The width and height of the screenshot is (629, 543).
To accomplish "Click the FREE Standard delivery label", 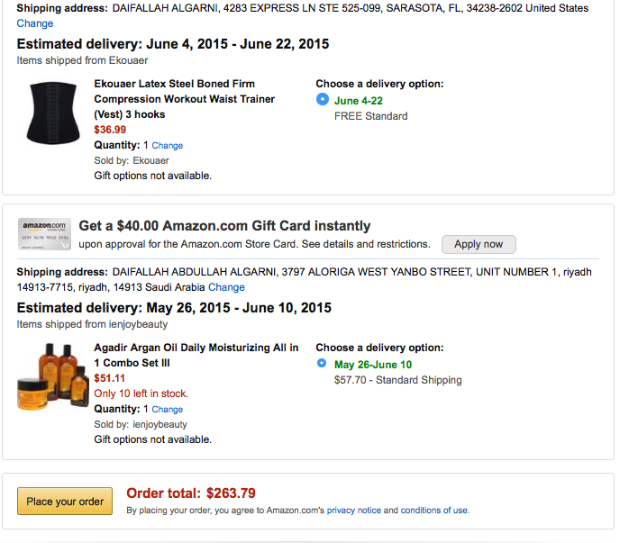I will 370,116.
